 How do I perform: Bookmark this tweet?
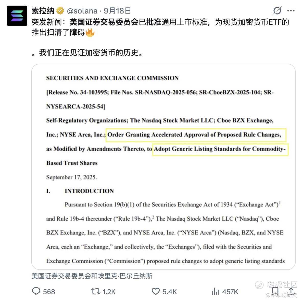pyautogui.click(x=275, y=291)
